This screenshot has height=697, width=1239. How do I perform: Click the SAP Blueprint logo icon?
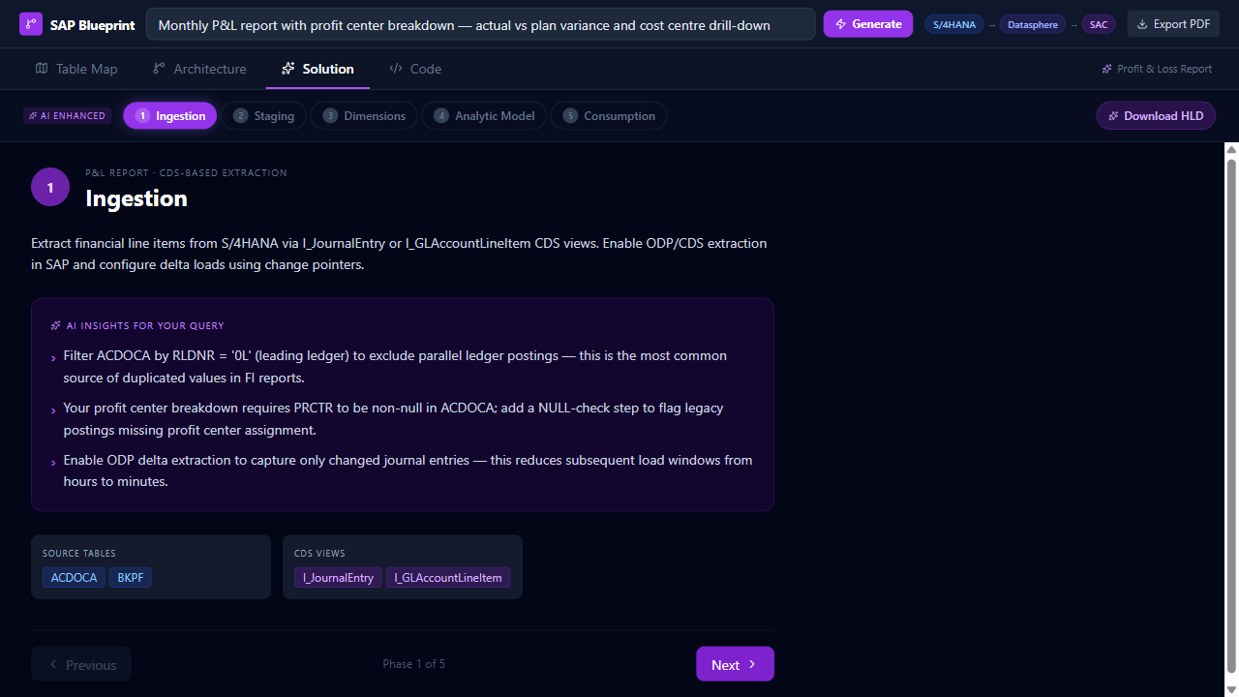[x=31, y=24]
